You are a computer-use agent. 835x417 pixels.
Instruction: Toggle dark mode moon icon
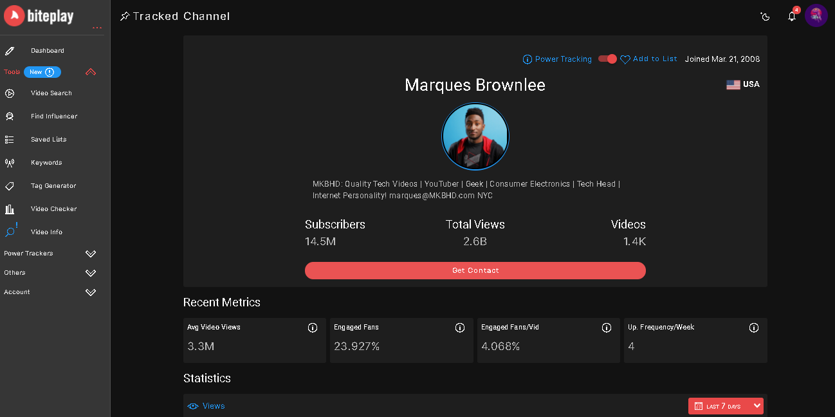click(766, 16)
